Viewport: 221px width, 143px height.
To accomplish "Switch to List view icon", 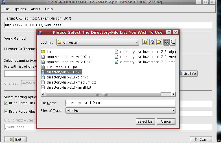I will click(x=166, y=42).
